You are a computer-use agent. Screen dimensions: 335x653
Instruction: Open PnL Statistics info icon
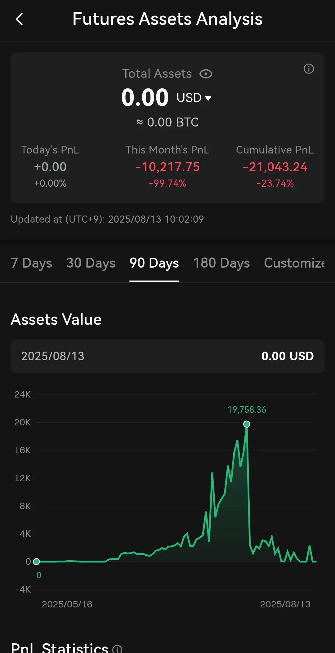tap(117, 649)
